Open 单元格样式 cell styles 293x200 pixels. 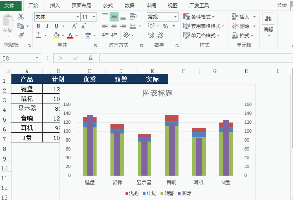[201, 35]
